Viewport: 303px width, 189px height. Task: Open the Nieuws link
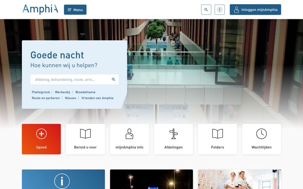[x=71, y=98]
